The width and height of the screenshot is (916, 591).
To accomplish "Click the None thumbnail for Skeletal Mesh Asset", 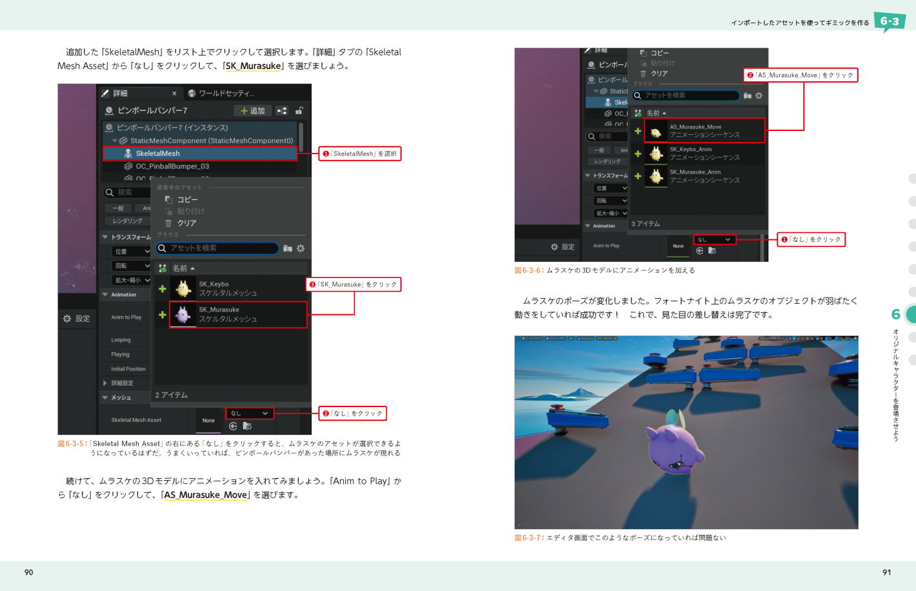I will [x=208, y=420].
